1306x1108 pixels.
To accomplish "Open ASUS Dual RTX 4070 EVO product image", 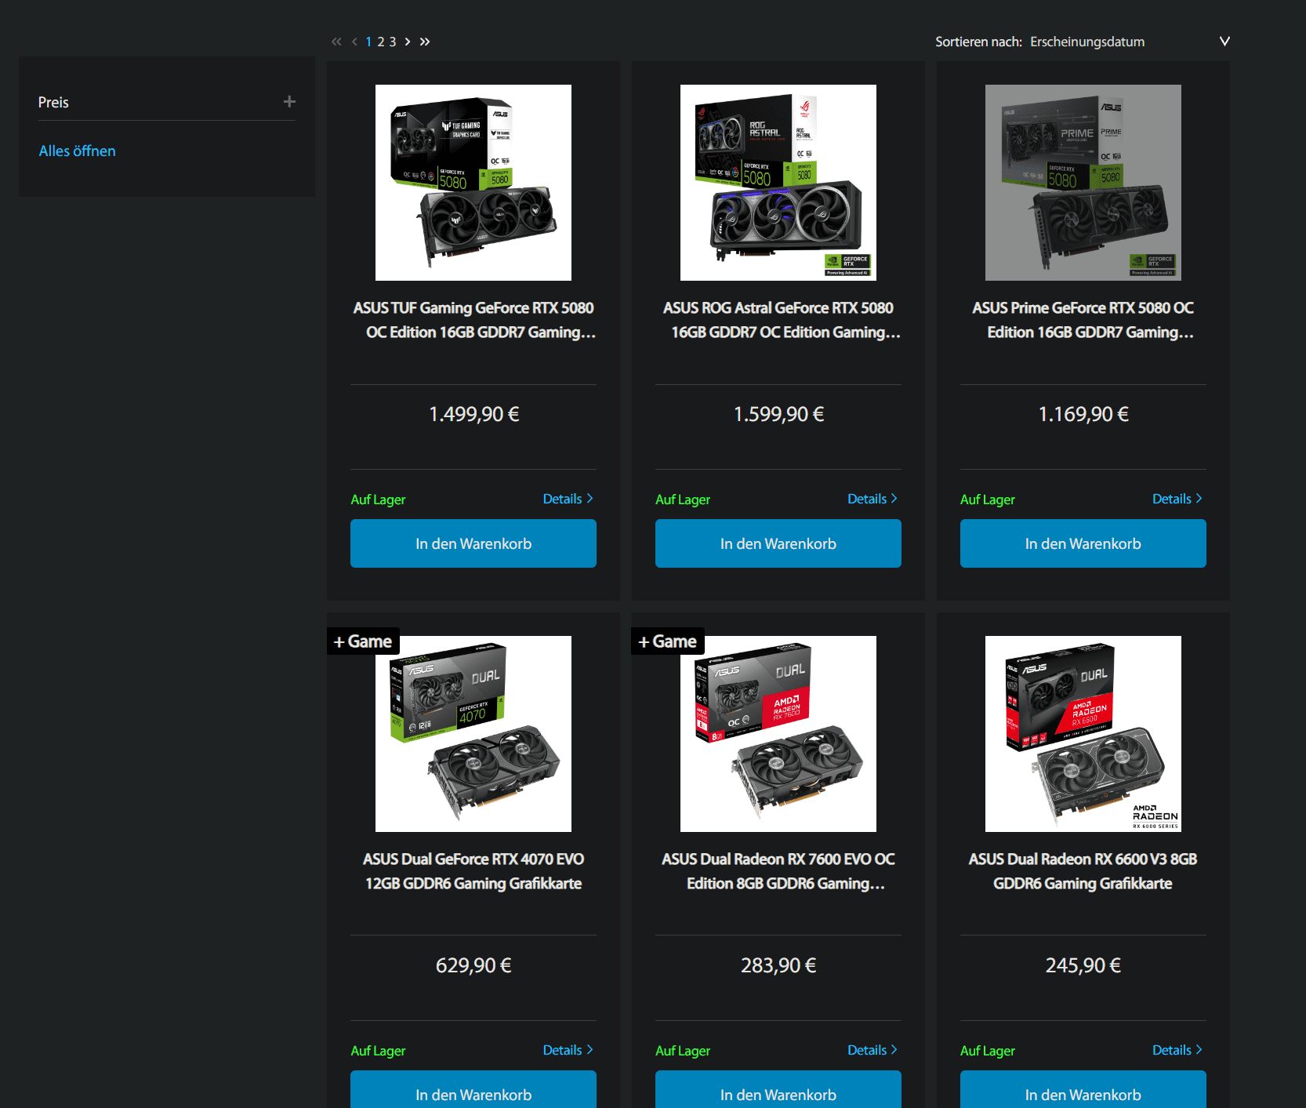I will coord(473,734).
